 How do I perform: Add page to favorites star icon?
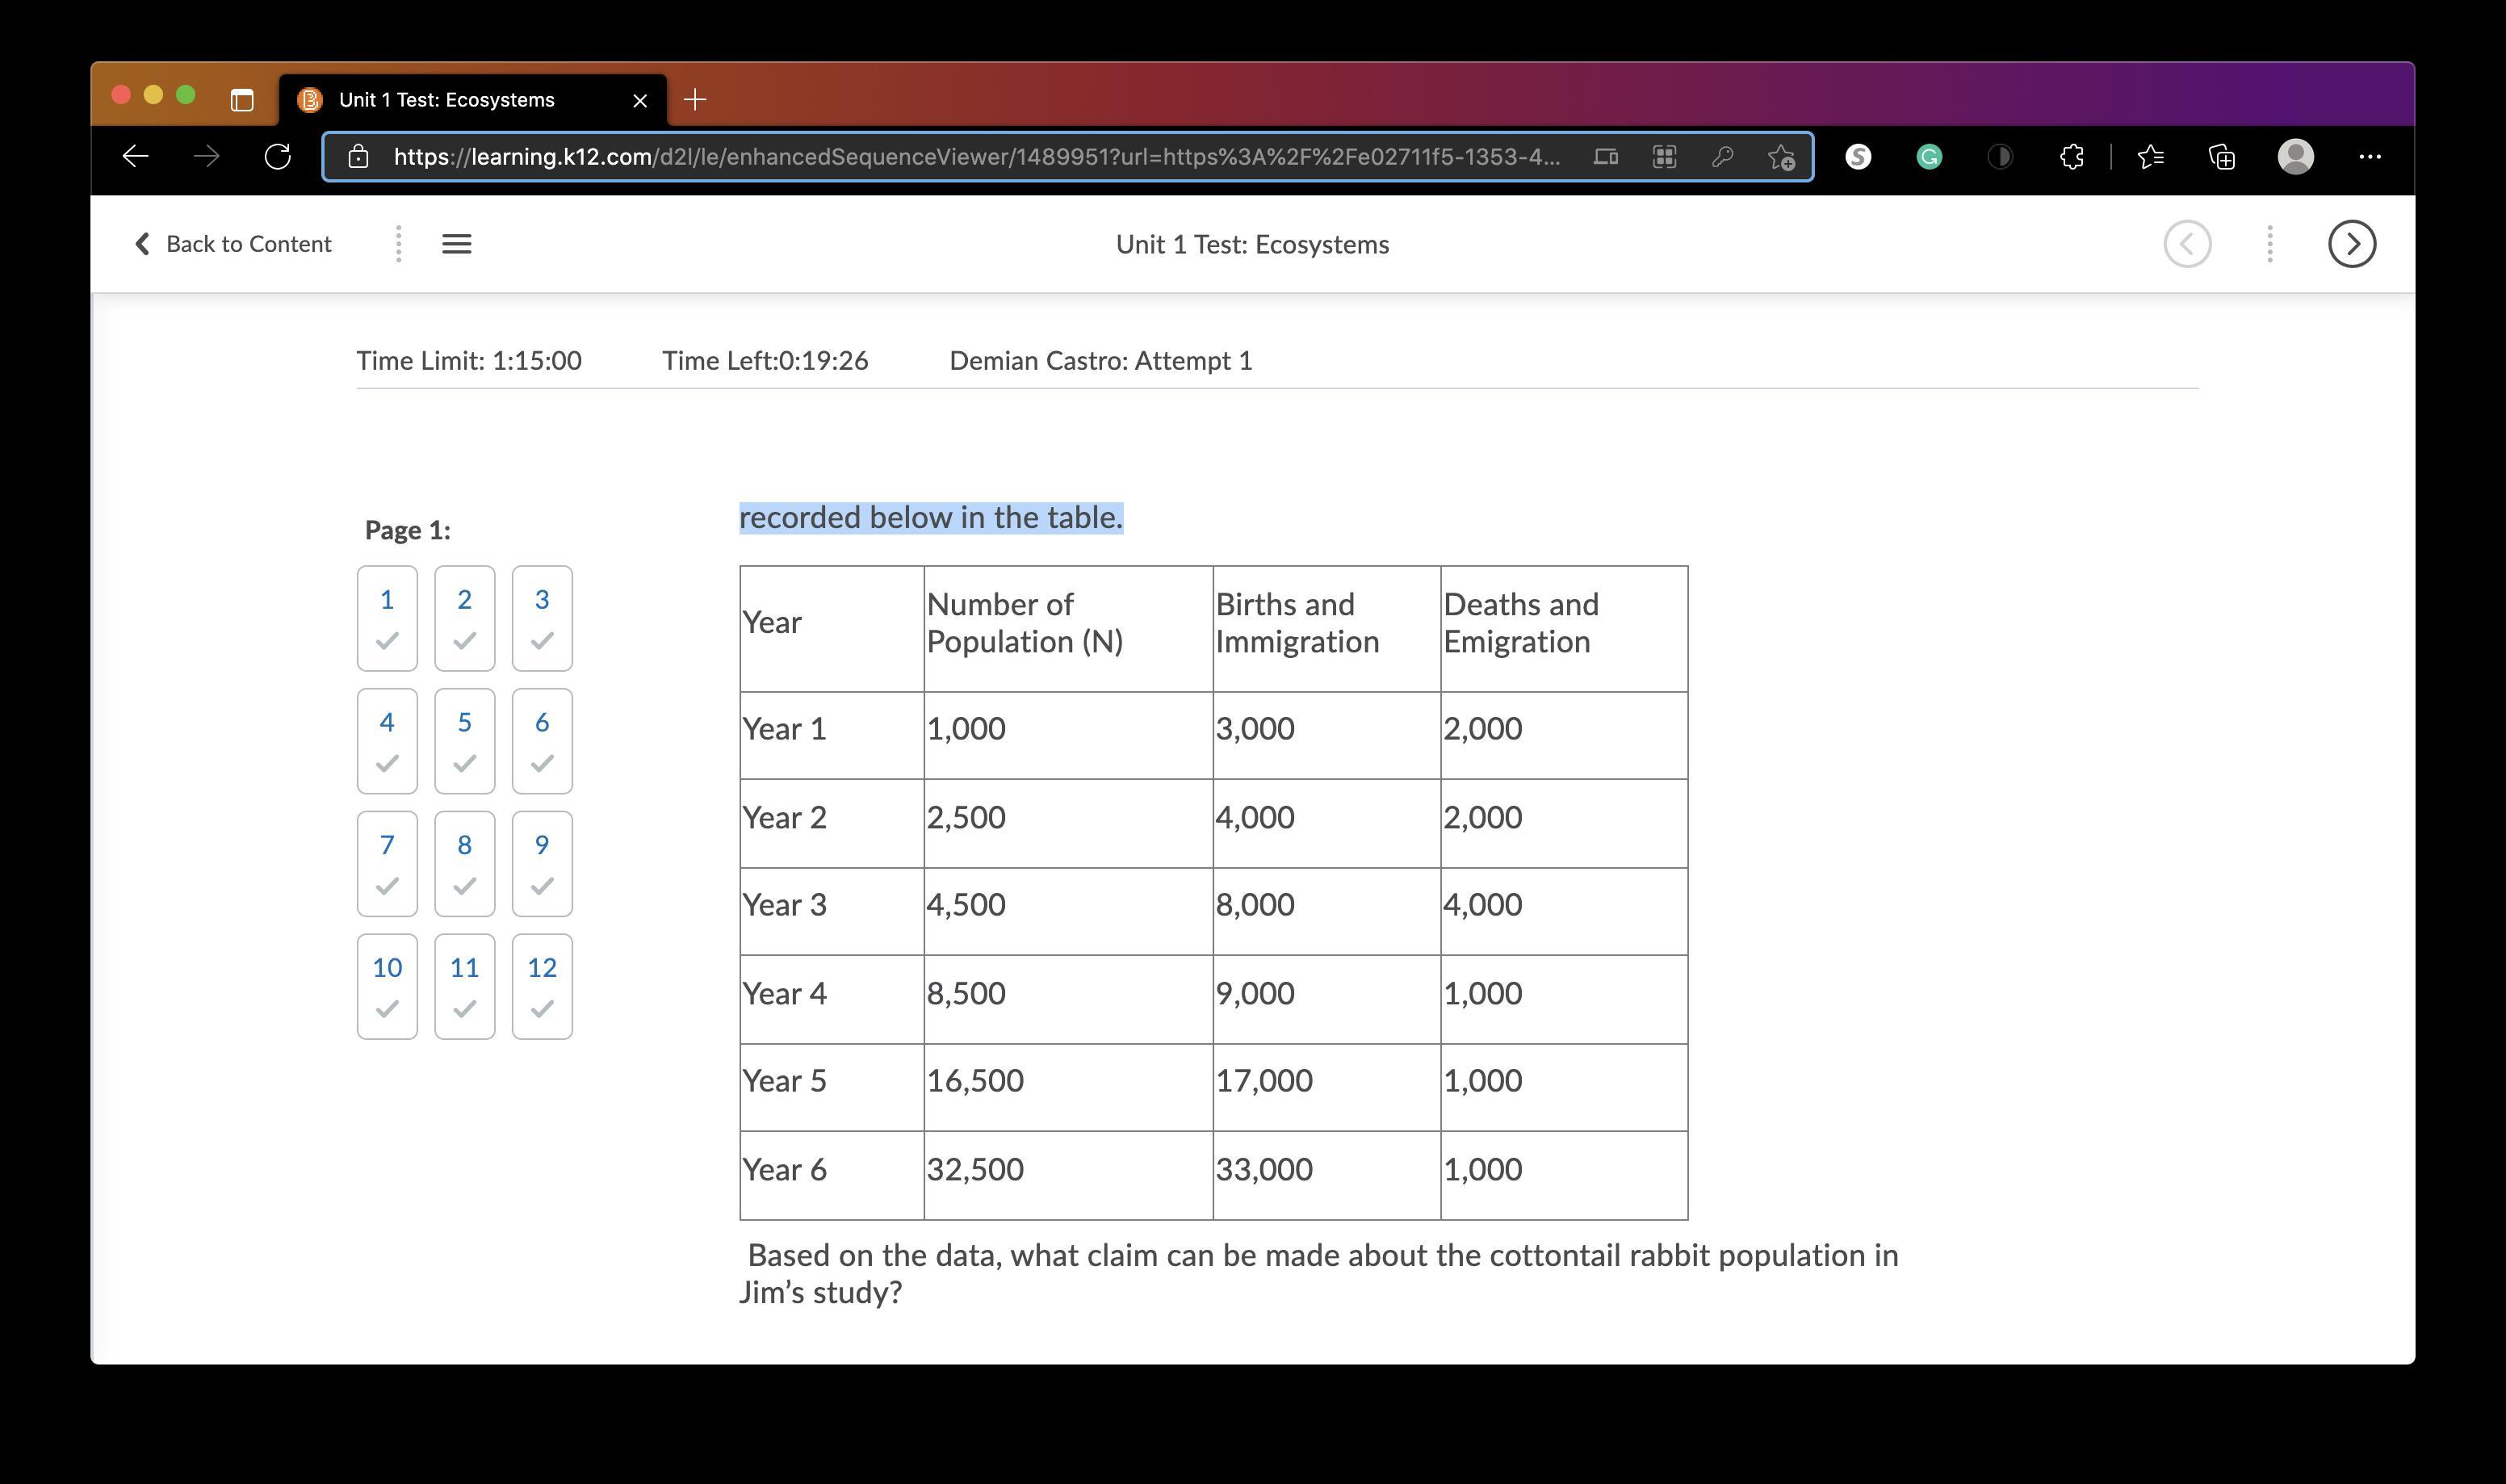1780,157
